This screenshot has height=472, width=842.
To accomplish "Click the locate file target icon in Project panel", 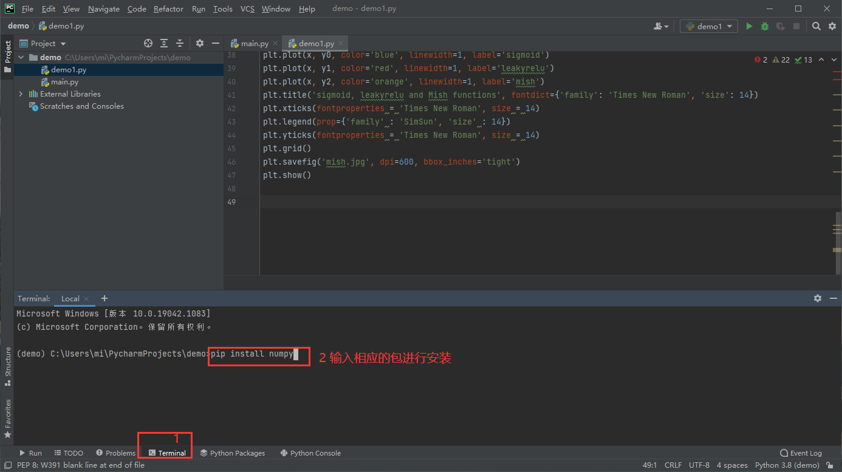I will tap(148, 43).
